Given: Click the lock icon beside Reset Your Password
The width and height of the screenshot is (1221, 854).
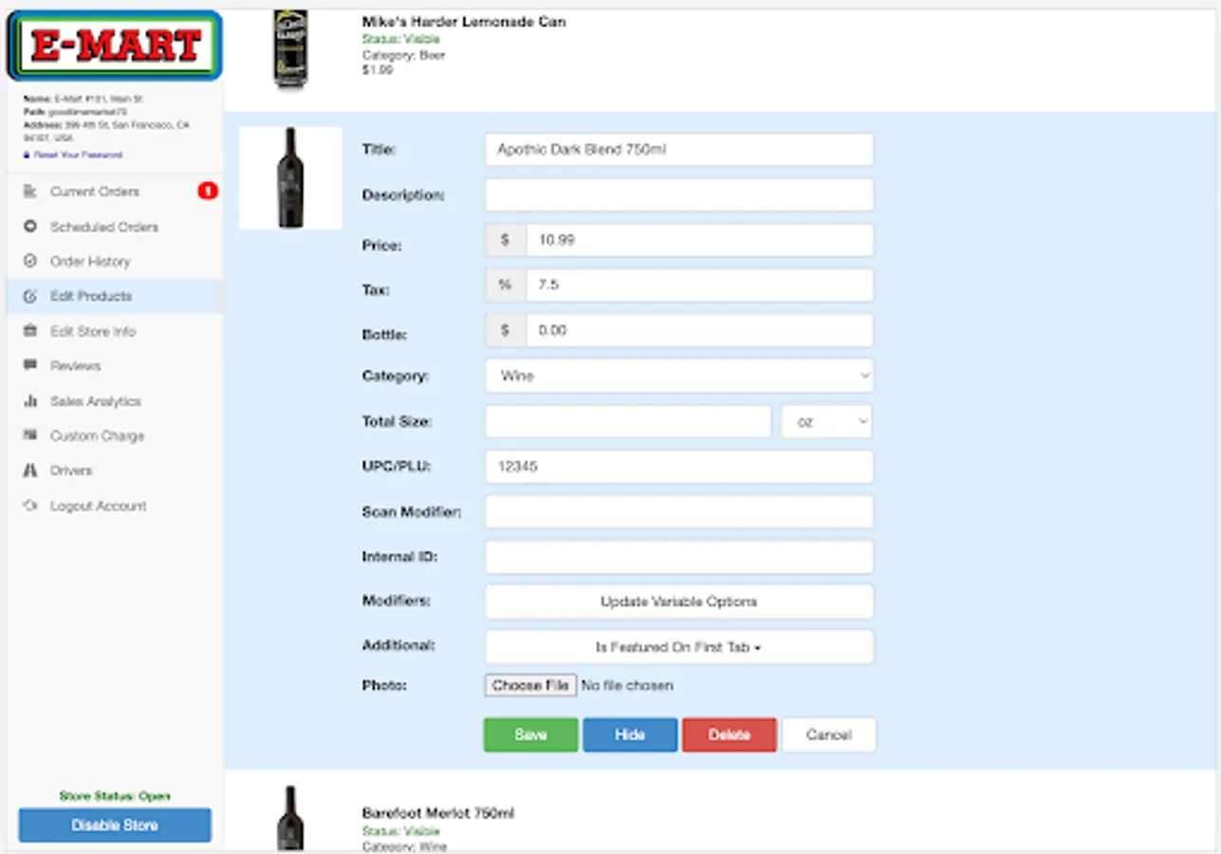Looking at the screenshot, I should [27, 155].
